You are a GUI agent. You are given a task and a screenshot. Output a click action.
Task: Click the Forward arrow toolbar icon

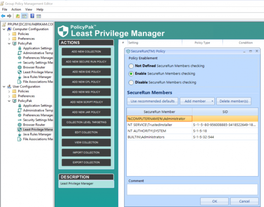point(9,16)
